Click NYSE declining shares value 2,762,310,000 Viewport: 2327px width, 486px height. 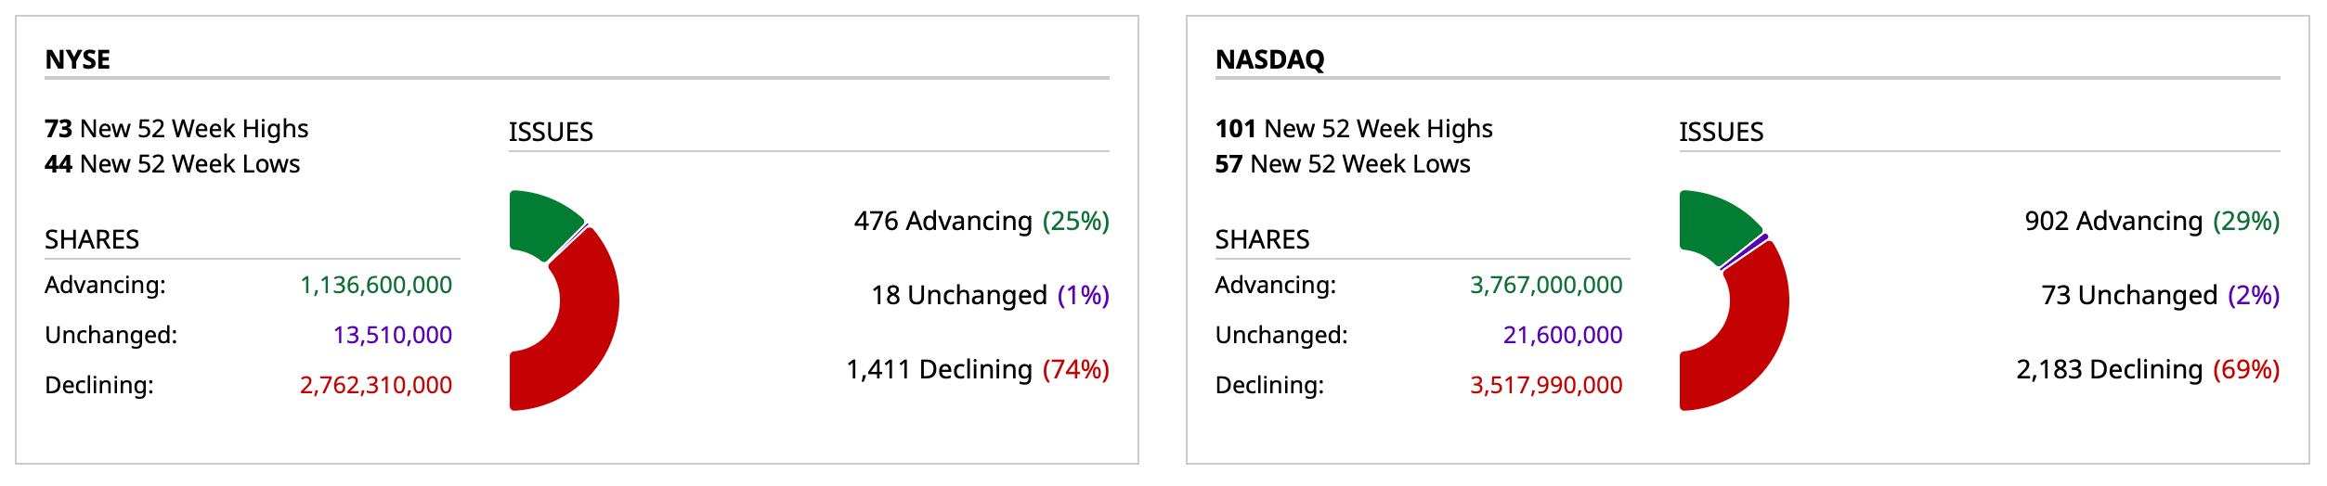pos(376,385)
